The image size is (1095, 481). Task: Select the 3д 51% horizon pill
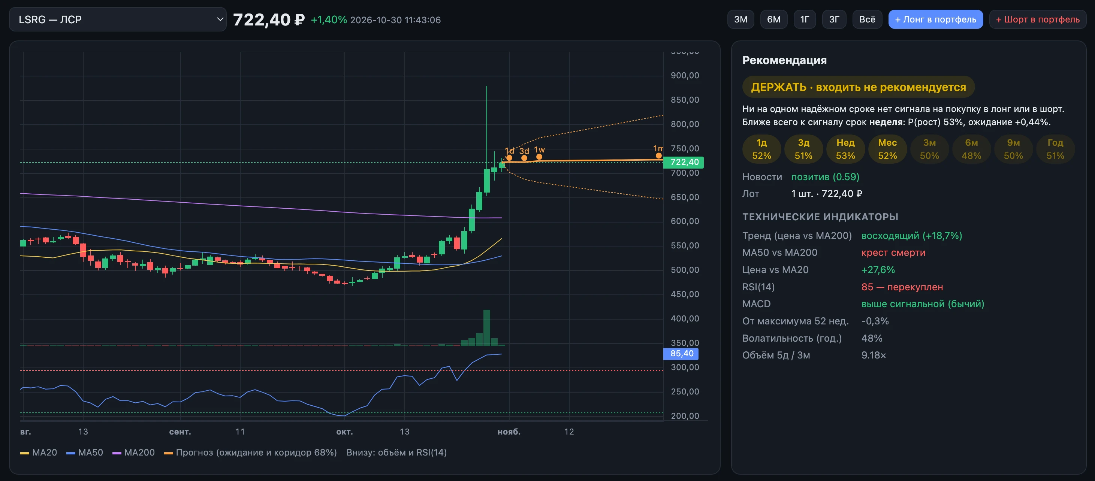pos(803,149)
